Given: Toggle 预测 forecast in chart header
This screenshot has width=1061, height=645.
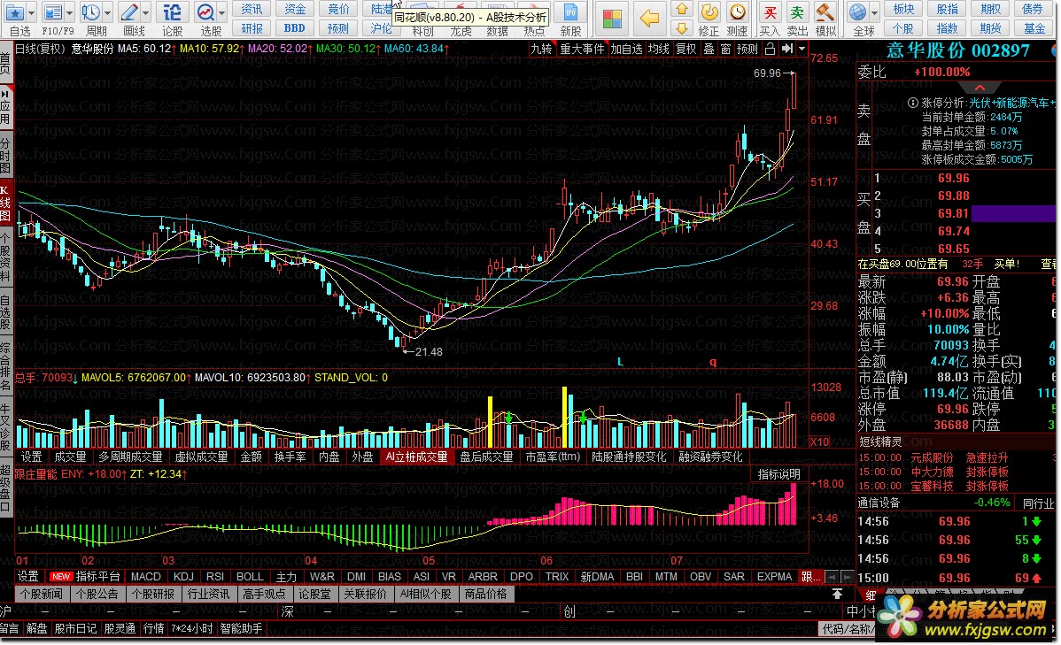Looking at the screenshot, I should click(x=747, y=49).
